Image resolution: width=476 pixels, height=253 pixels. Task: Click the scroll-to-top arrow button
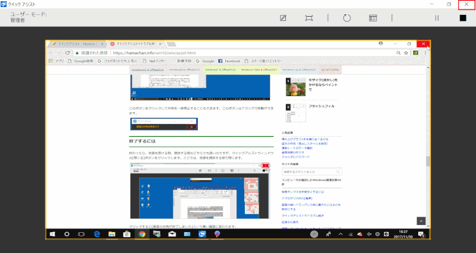[x=421, y=221]
